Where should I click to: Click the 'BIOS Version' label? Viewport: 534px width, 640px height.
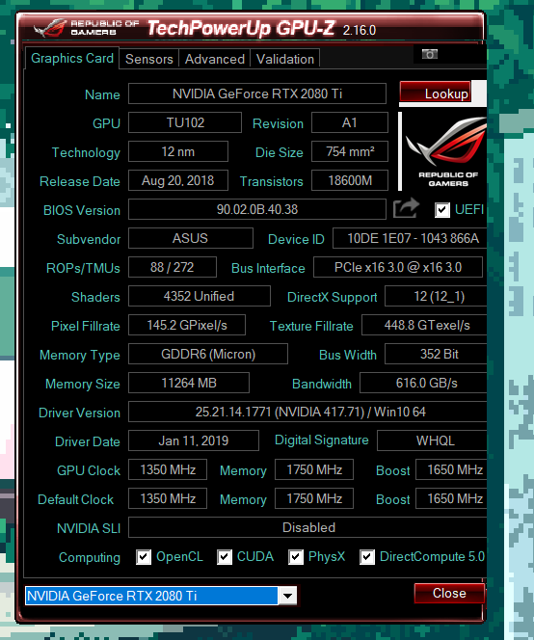coord(82,211)
